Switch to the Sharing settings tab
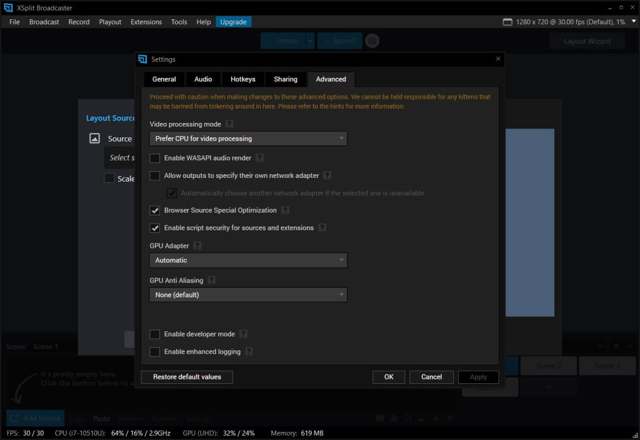Image resolution: width=640 pixels, height=440 pixels. (x=285, y=79)
